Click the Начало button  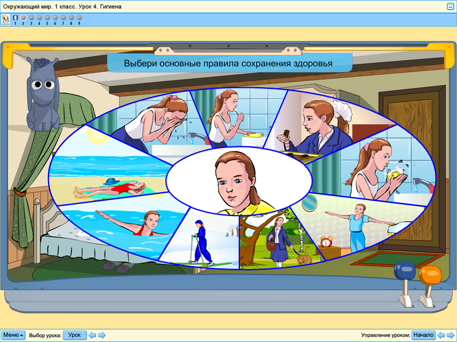click(423, 335)
